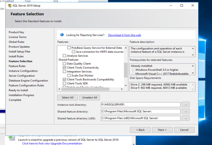The height and width of the screenshot is (145, 212).
Task: Go to Instance Configuration step in sidebar
Action: 23,71
